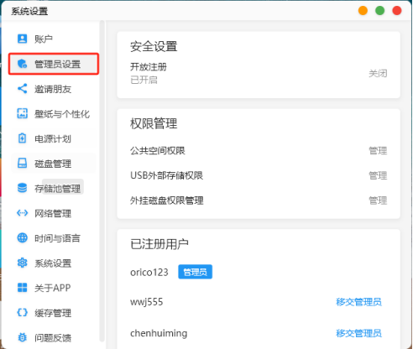Open the 网络管理 network icon
Screen dimensions: 413x349
pos(23,213)
